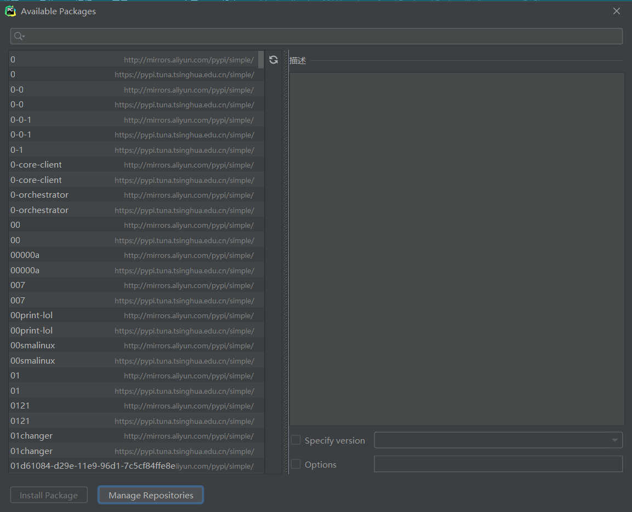Select package 01 from aliyun mirror

point(136,376)
